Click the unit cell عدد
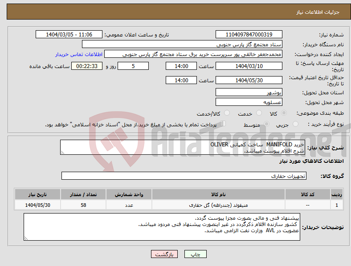This screenshot has height=266, width=351. coord(129,205)
